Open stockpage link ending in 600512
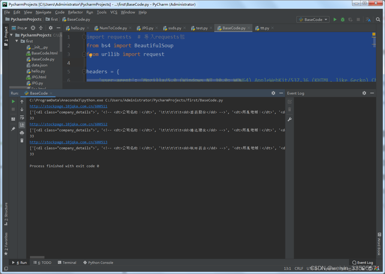This screenshot has width=385, height=274. [x=68, y=124]
